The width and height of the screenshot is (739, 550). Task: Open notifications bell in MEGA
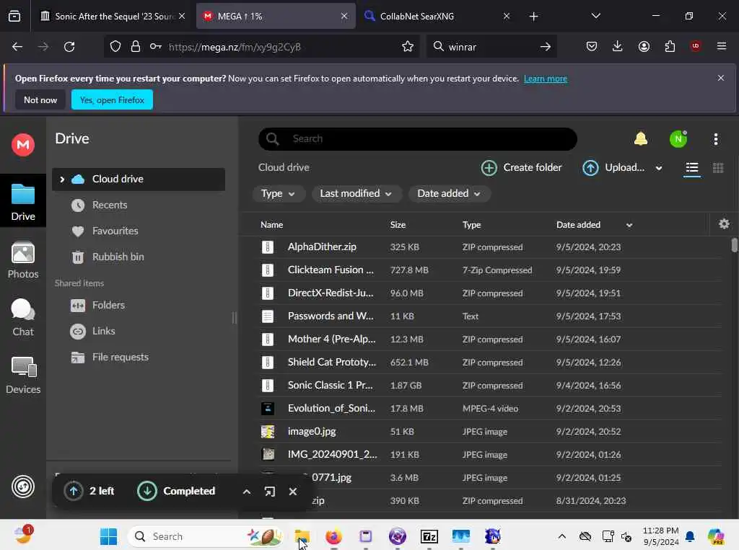point(641,138)
